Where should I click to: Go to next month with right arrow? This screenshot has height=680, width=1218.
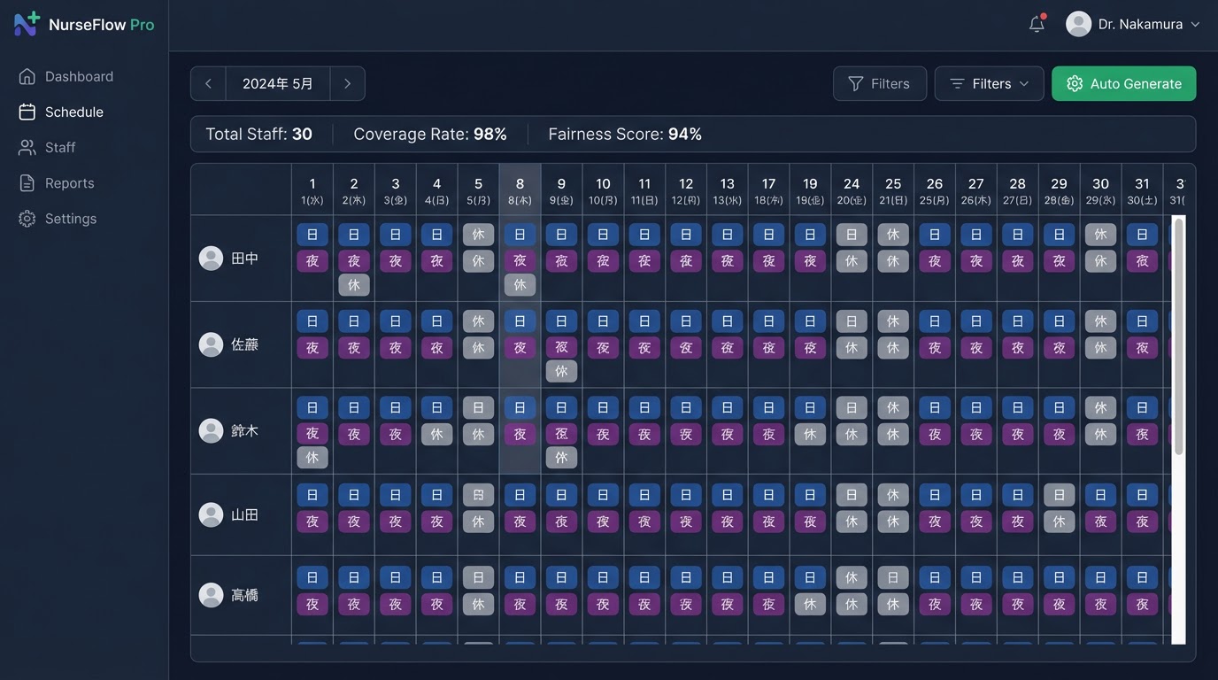(x=347, y=84)
